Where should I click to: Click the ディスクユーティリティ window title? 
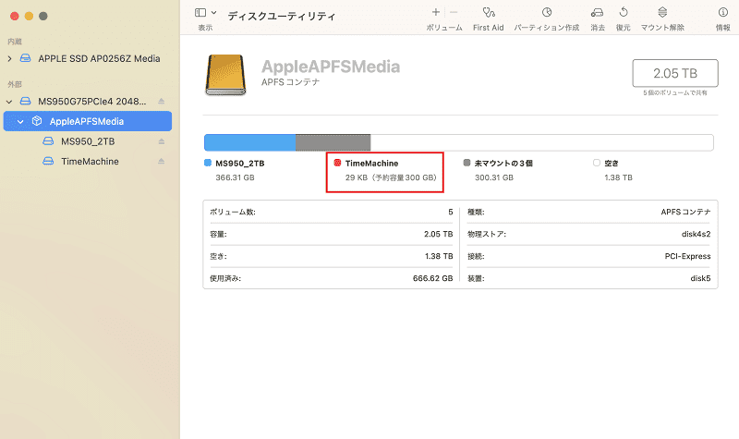(x=282, y=16)
